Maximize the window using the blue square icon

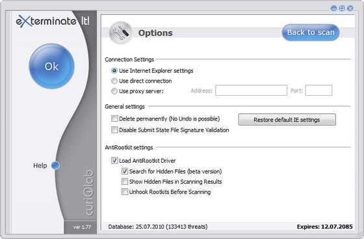coord(342,8)
